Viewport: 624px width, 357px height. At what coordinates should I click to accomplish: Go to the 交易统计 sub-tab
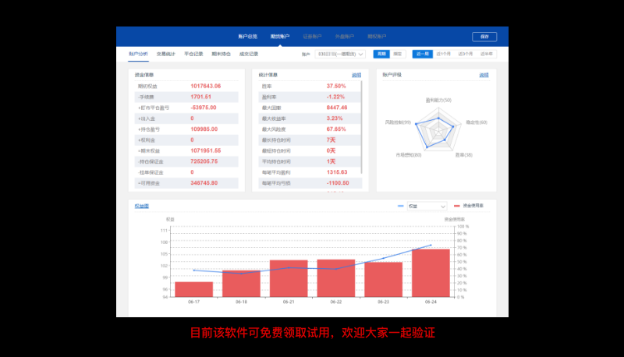(166, 54)
